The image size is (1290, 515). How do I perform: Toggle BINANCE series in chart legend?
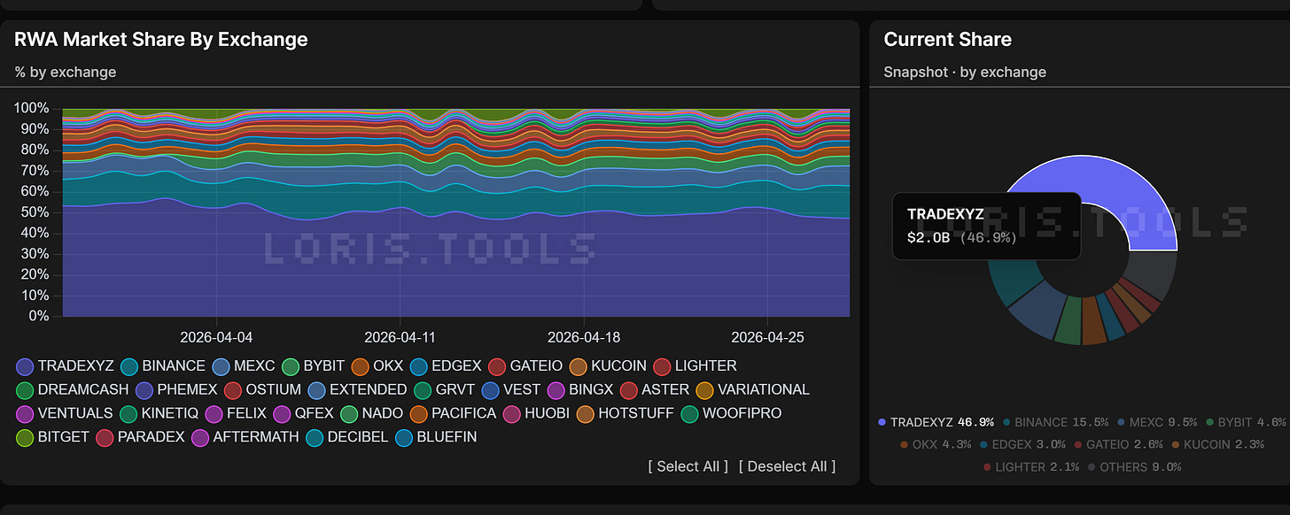point(163,366)
